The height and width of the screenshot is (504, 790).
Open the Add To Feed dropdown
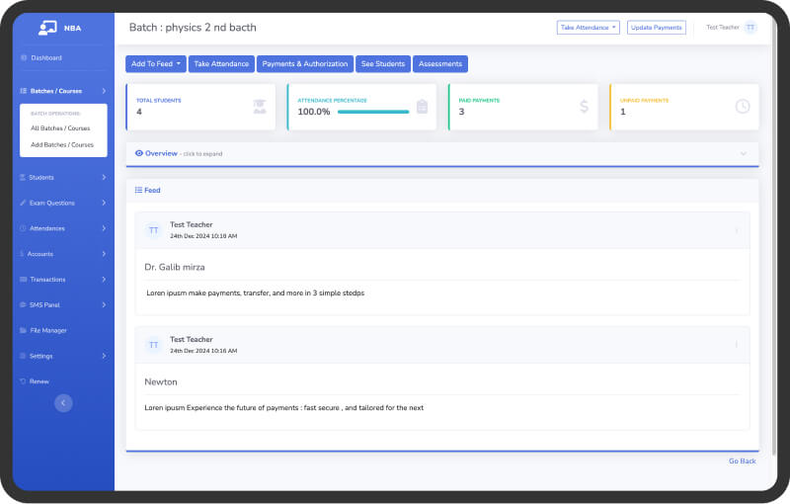(x=156, y=64)
